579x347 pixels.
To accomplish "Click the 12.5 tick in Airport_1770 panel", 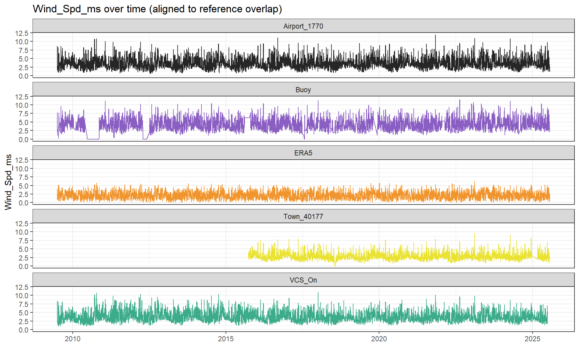I will 22,33.
